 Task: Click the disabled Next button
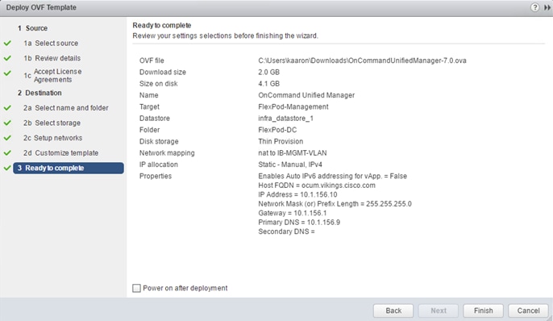coord(439,311)
